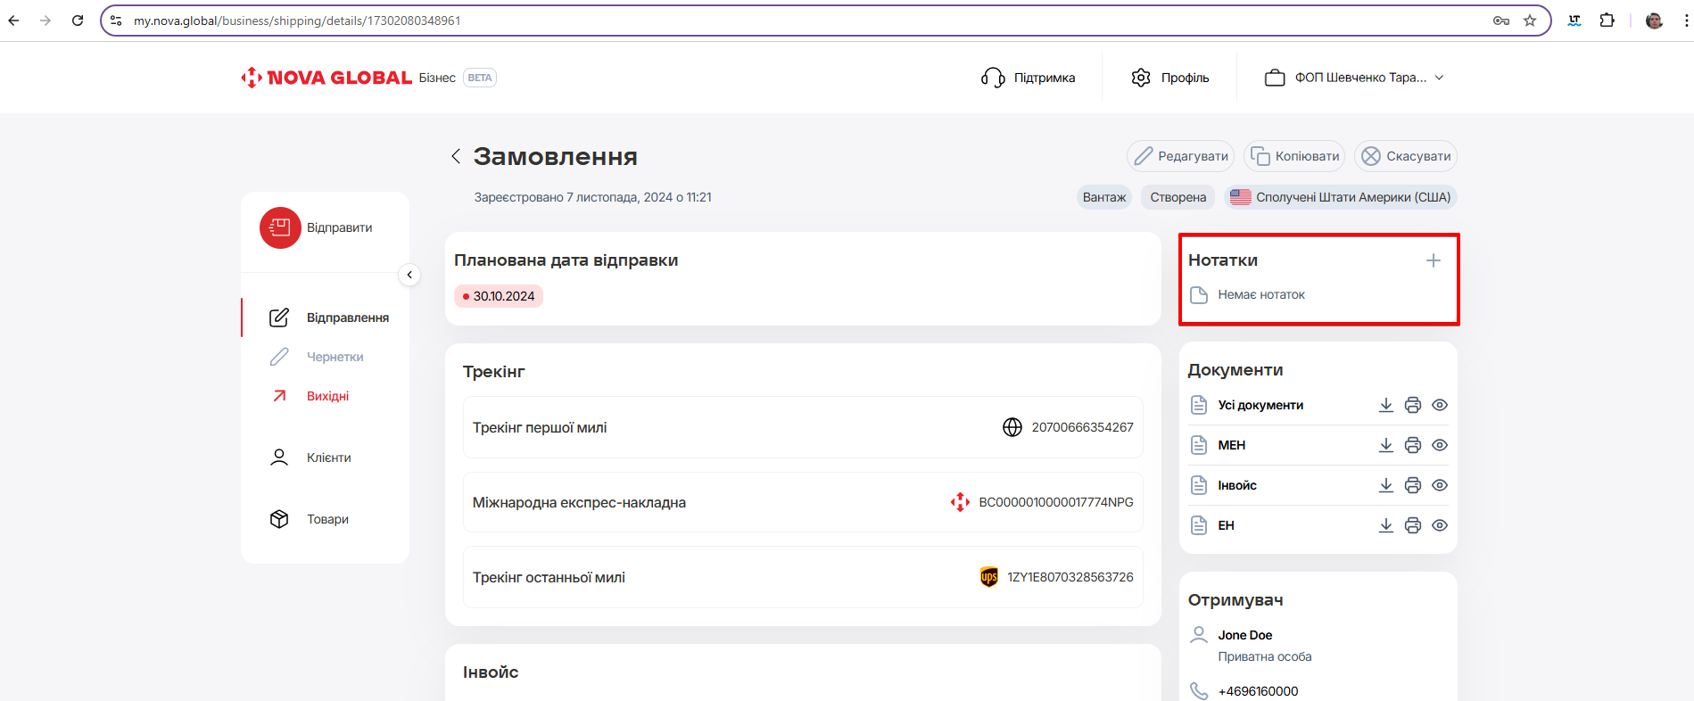Viewport: 1694px width, 701px height.
Task: Cancel the order with Скасувати
Action: pos(1405,156)
